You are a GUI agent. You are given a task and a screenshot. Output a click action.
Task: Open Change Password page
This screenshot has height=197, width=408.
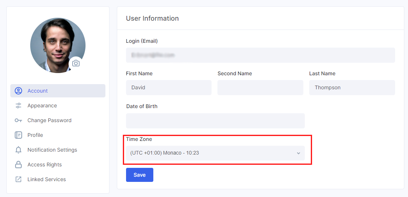58,120
